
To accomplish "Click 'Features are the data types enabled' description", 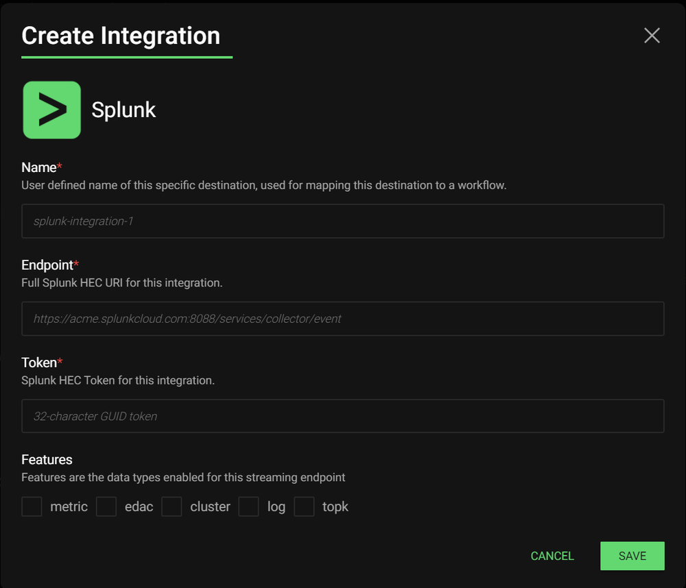I will tap(183, 478).
